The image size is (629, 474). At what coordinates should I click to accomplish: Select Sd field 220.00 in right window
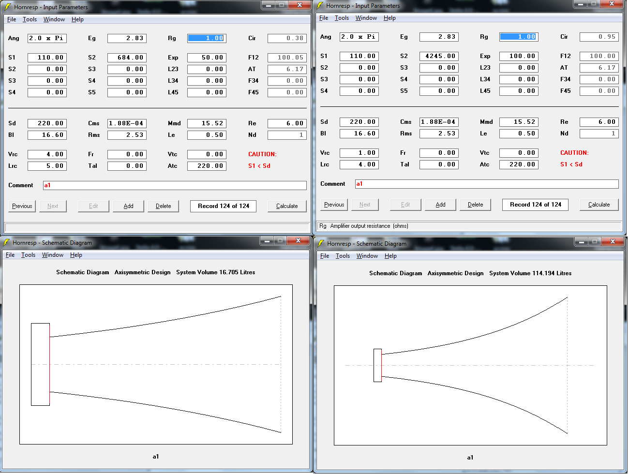tap(359, 122)
